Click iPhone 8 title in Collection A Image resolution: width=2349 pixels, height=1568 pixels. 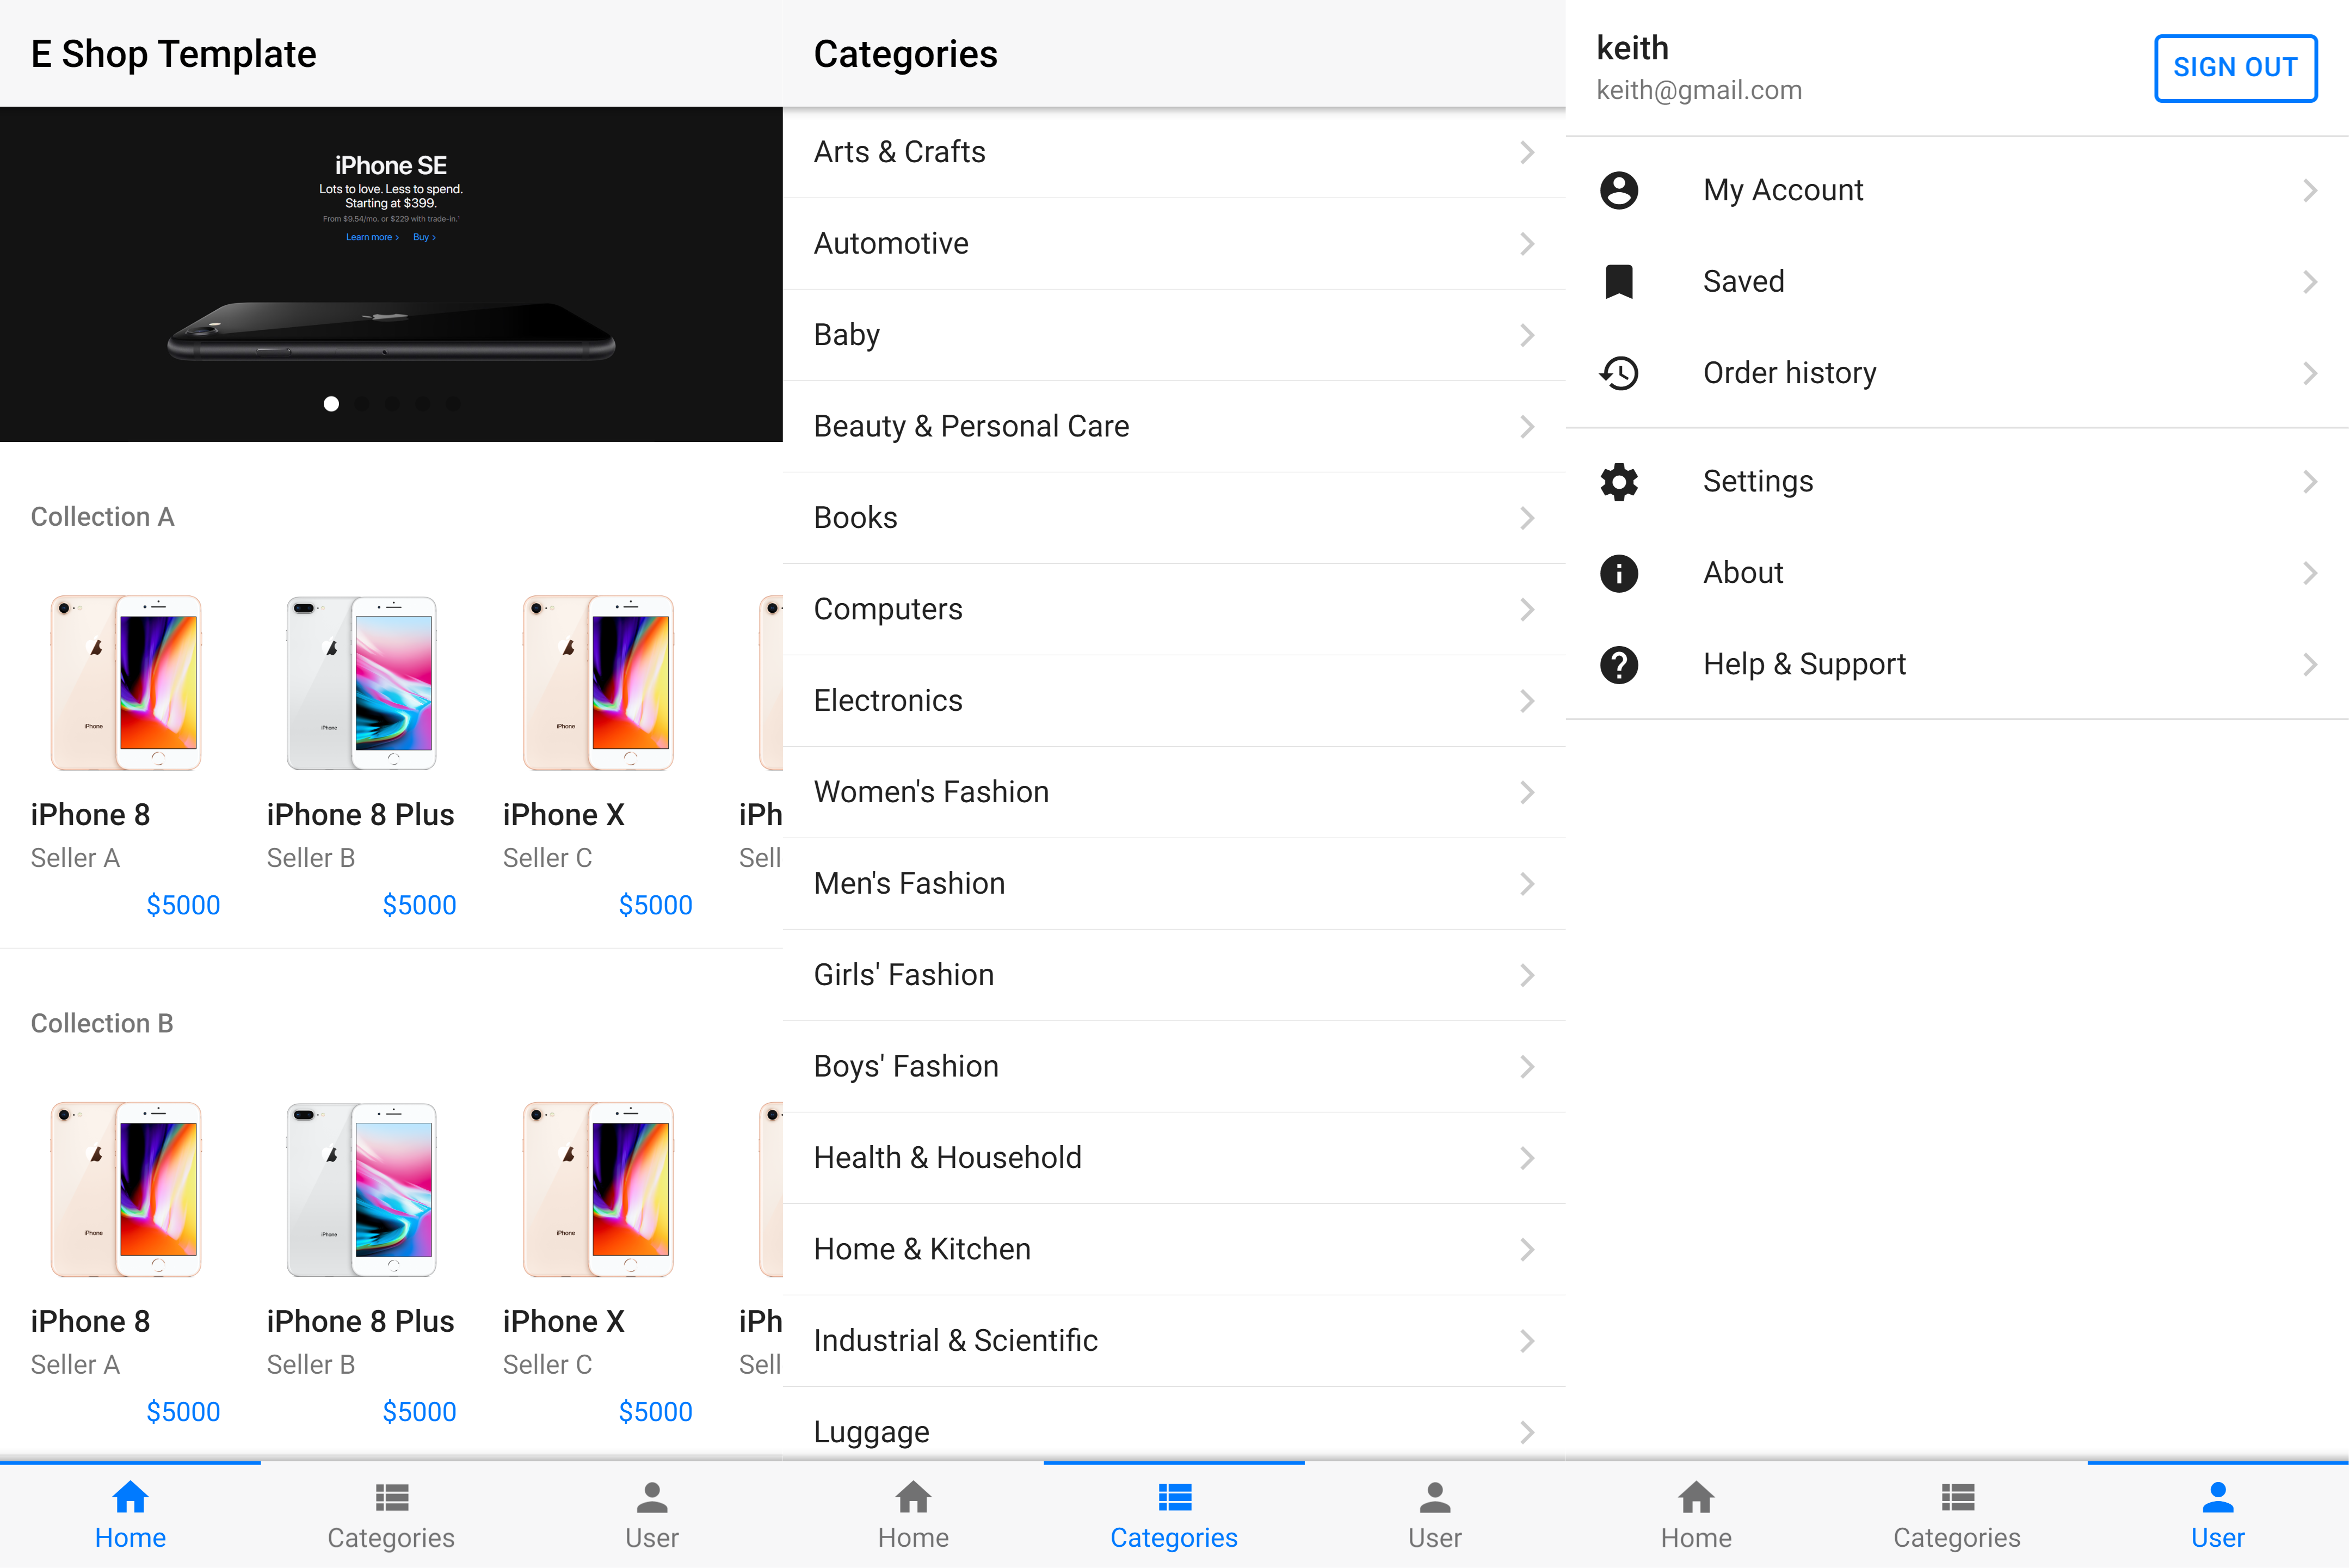pos(90,815)
